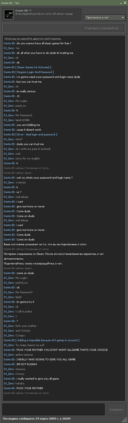Open the arrow menu beside Dante 8D name

(30, 10)
